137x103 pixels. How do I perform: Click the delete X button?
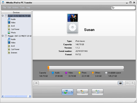point(36,83)
